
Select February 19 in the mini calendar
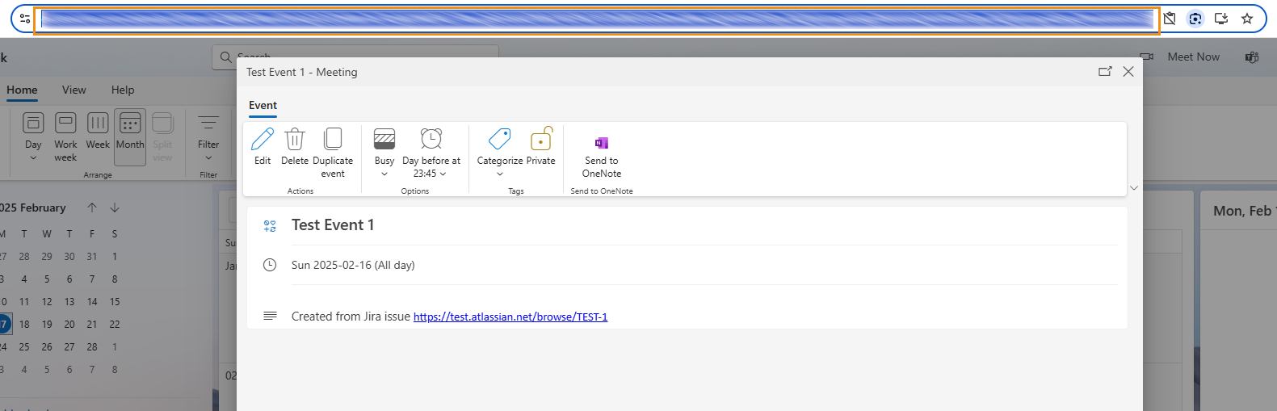(x=47, y=325)
